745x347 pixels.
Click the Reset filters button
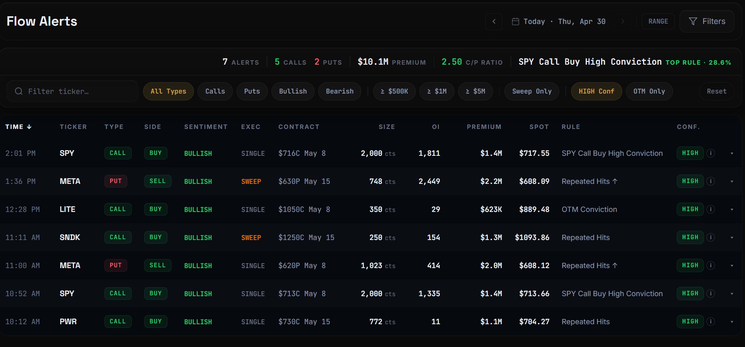click(x=717, y=91)
